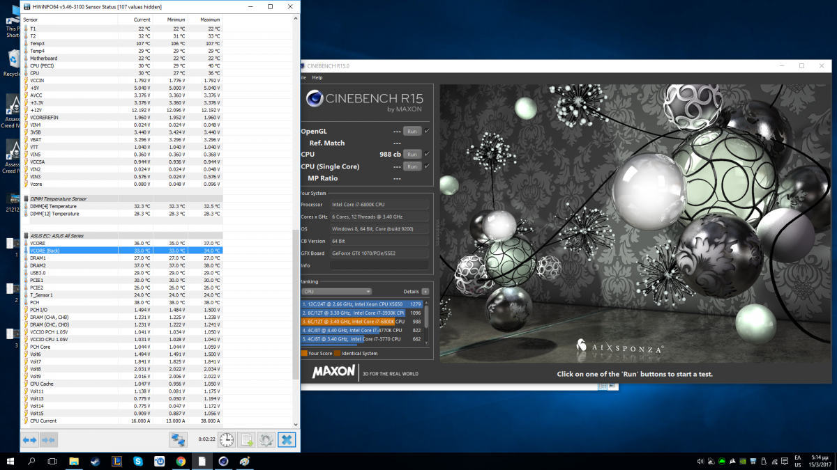Select the DIMM[4] Temperature row

122,206
